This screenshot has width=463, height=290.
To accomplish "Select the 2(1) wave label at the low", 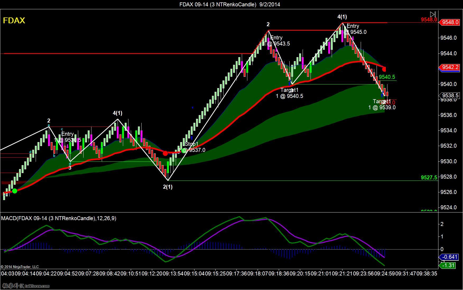I will 168,187.
